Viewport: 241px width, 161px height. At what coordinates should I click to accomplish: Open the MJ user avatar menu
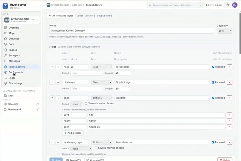click(x=235, y=5)
